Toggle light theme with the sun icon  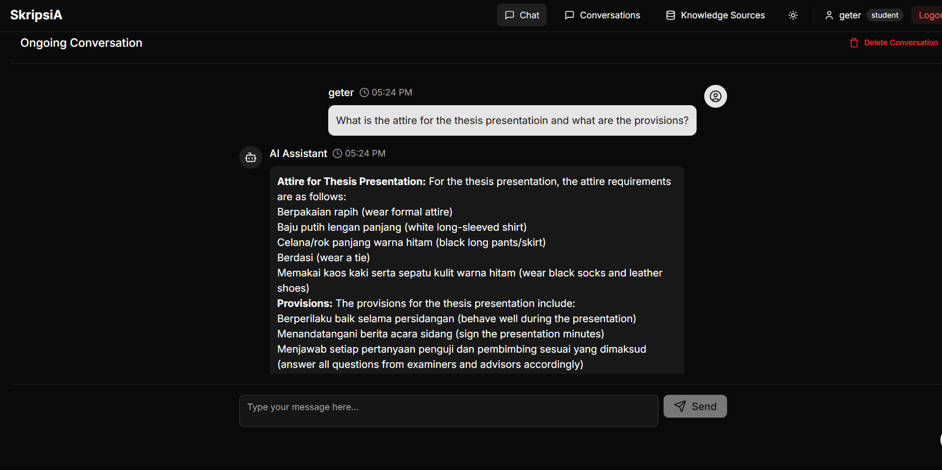click(x=793, y=15)
